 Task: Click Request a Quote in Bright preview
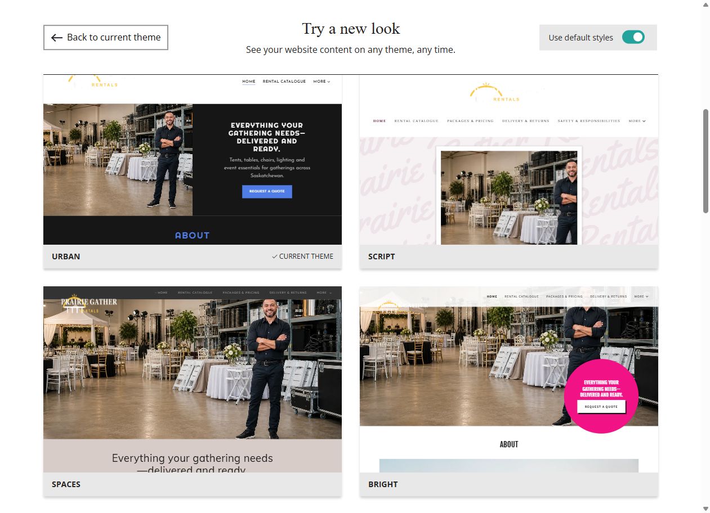[601, 407]
